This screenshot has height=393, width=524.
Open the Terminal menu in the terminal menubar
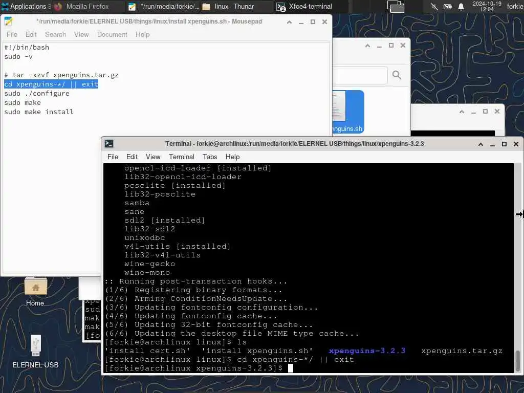click(182, 157)
